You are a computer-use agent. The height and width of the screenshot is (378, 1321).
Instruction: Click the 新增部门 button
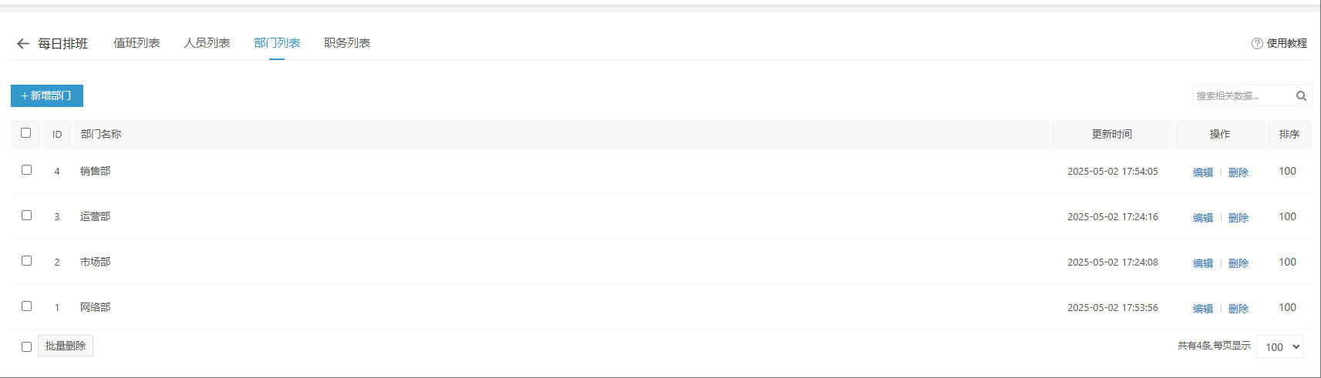[x=47, y=95]
